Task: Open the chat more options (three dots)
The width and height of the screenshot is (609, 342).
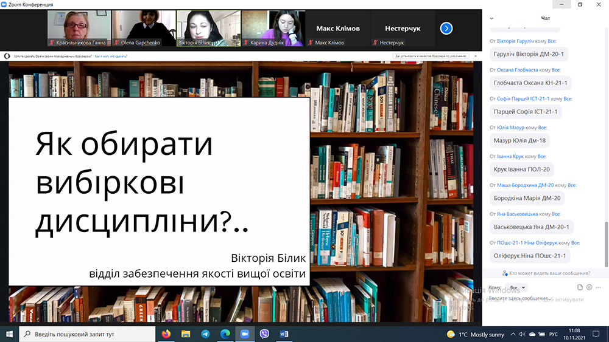Action: pyautogui.click(x=598, y=287)
